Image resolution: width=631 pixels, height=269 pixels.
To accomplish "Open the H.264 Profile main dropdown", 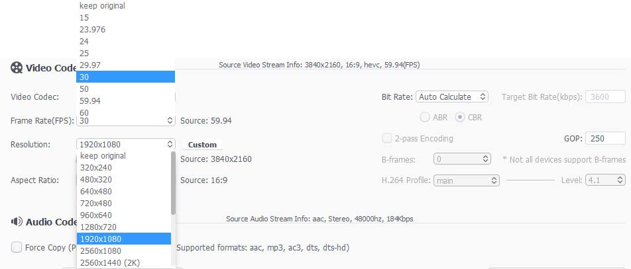I will 467,180.
